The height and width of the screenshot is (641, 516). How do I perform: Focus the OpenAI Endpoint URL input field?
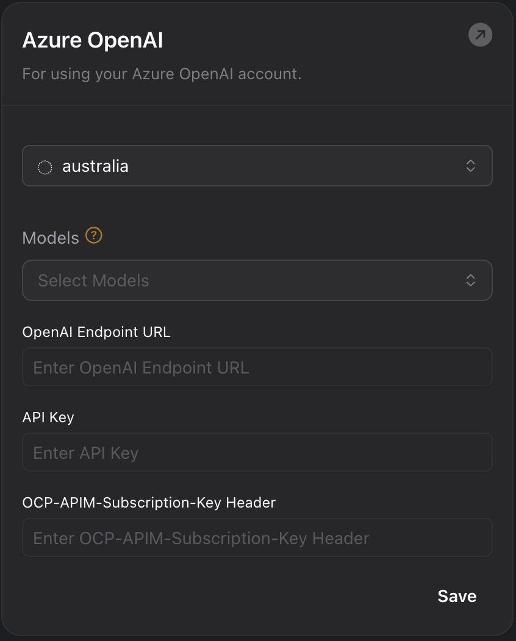click(257, 367)
